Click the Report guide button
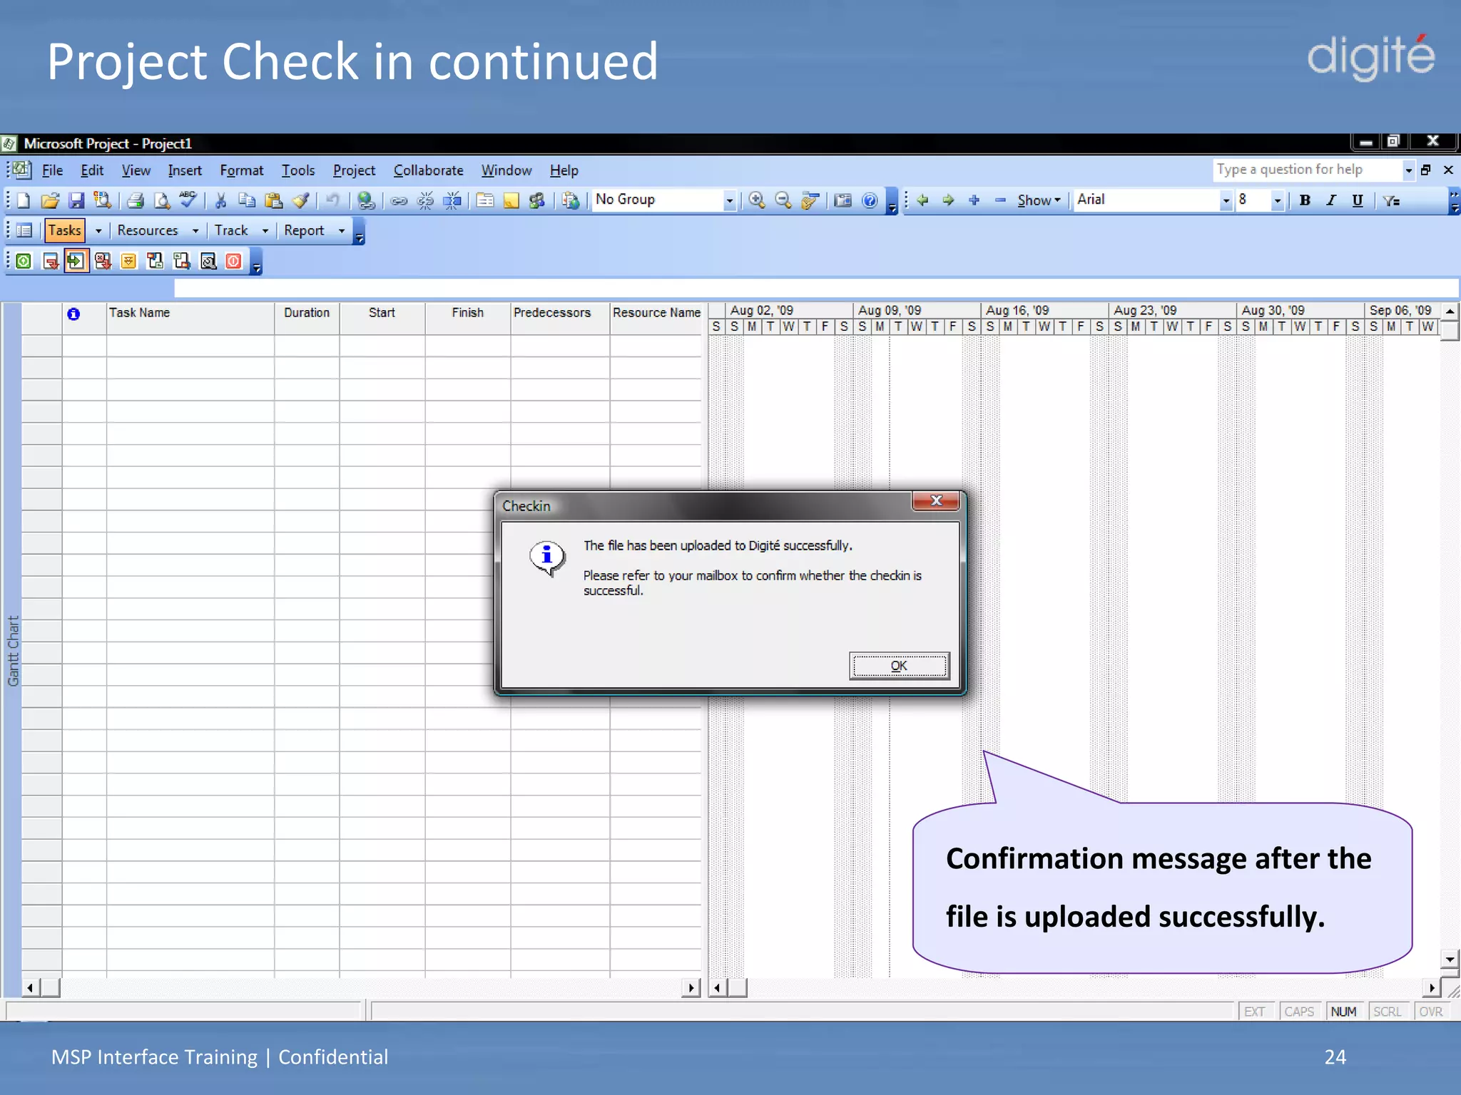Viewport: 1461px width, 1095px height. [x=304, y=230]
